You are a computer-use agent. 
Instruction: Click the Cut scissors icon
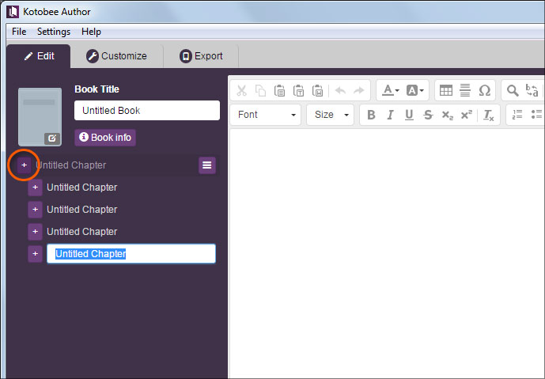241,91
